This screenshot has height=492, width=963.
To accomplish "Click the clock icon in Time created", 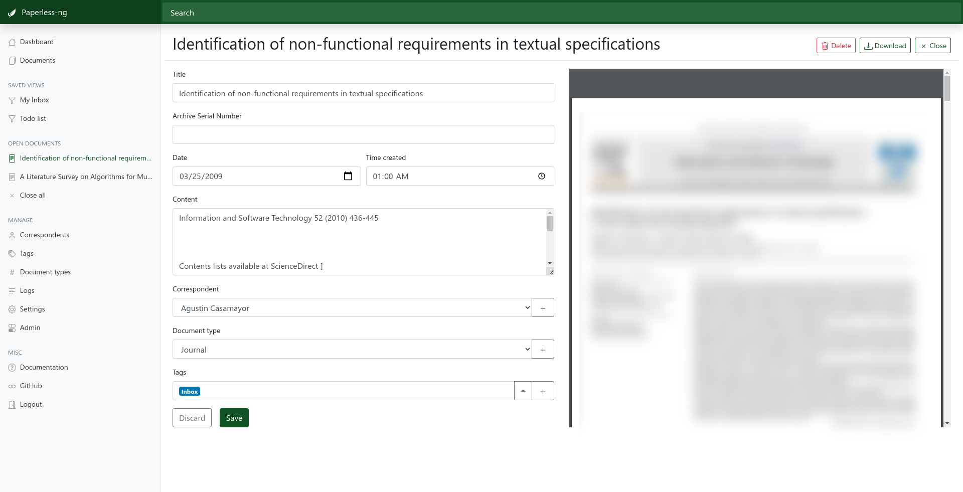I will [x=542, y=176].
